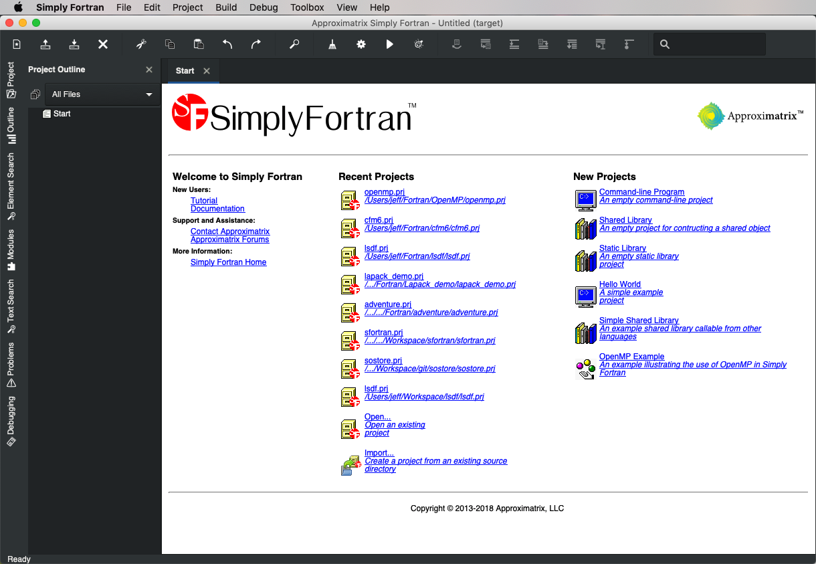
Task: Create a Simple Shared Library project
Action: pyautogui.click(x=639, y=320)
